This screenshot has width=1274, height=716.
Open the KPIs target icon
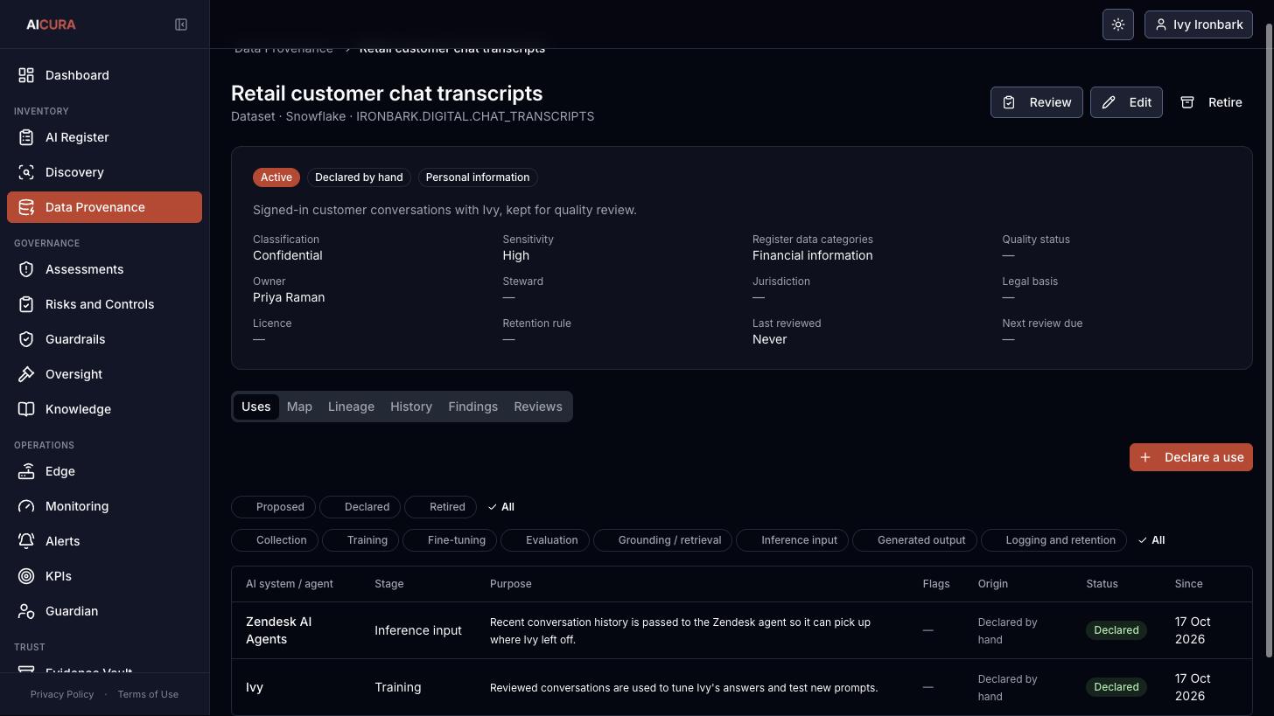26,576
